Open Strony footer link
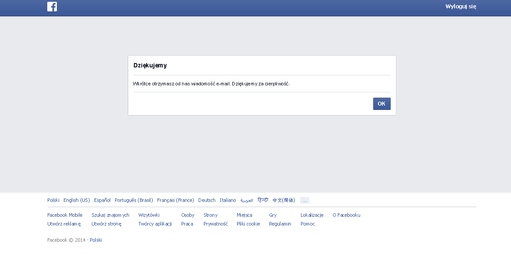 click(x=210, y=215)
